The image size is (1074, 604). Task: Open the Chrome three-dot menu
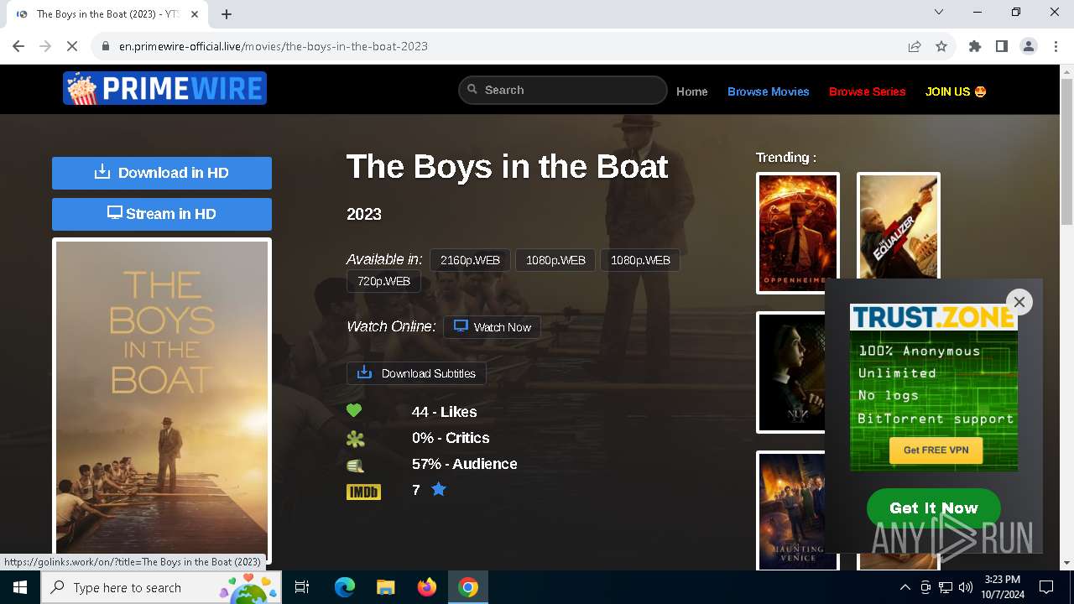pyautogui.click(x=1055, y=46)
